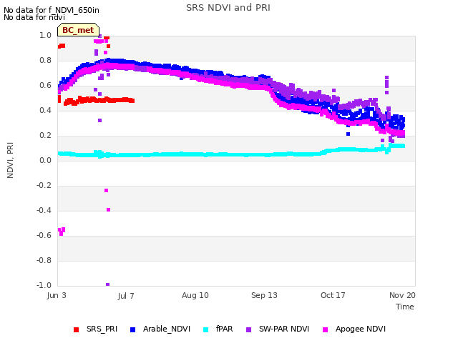Click the 0.0 y-axis tick label

pyautogui.click(x=45, y=160)
